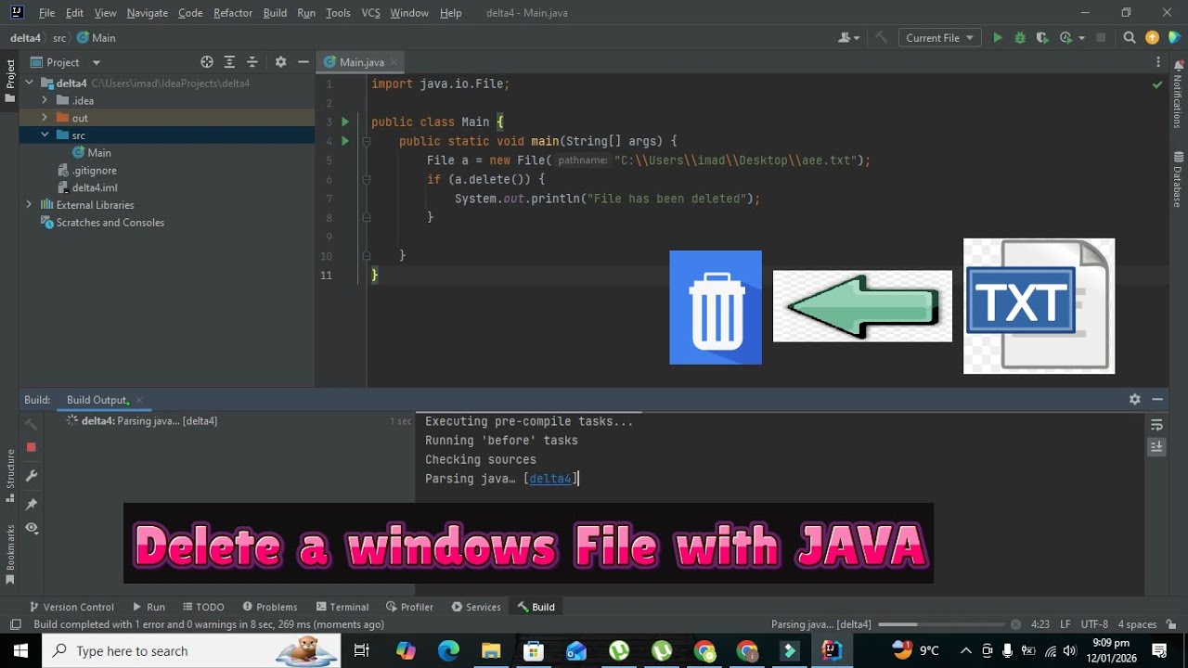Expand the .idea folder
Viewport: 1188px width, 668px height.
(45, 100)
